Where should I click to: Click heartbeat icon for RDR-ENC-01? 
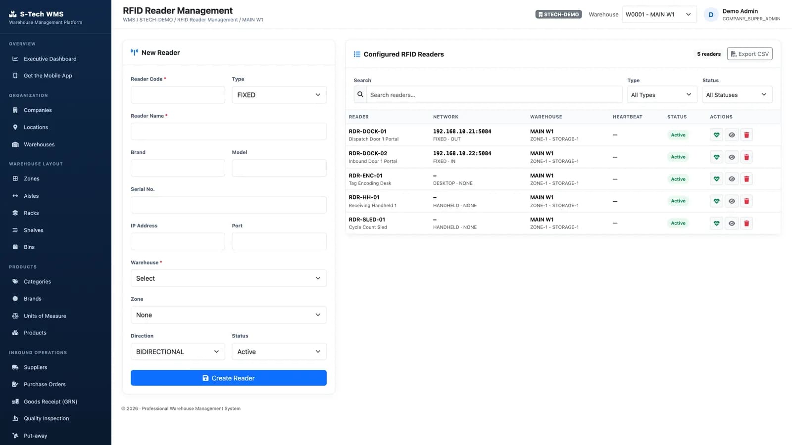tap(716, 179)
